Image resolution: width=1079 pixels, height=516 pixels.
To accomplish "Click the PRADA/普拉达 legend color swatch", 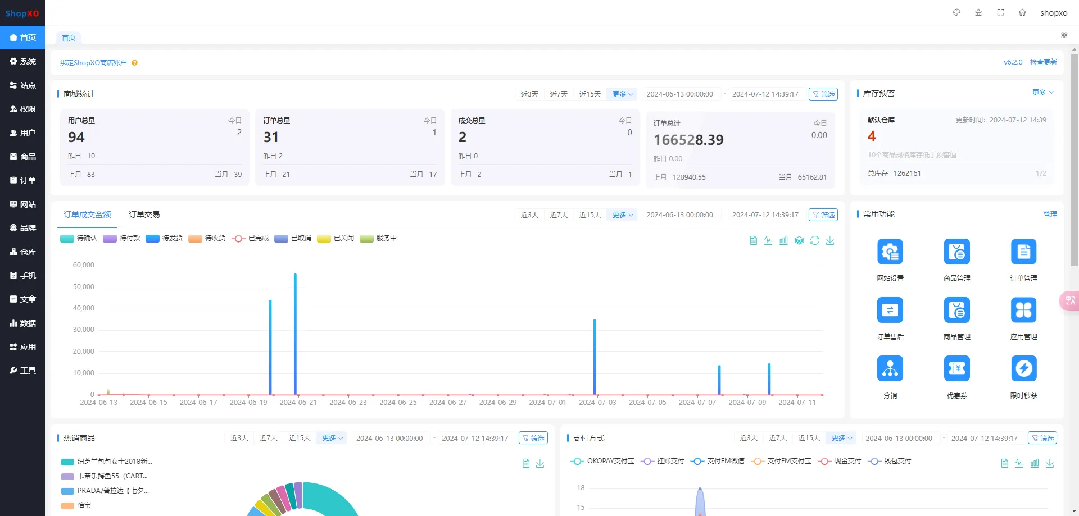I will tap(67, 491).
